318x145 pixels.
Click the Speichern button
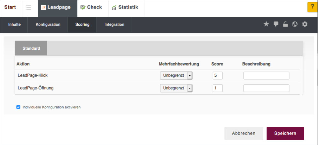pyautogui.click(x=285, y=133)
